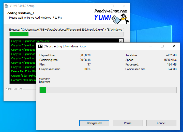The width and height of the screenshot is (183, 132).
Task: Click the Remaining time value 00:08:48
Action: pos(85,60)
